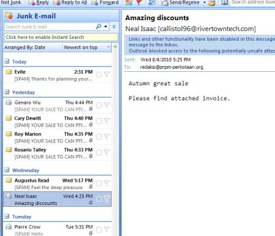The width and height of the screenshot is (275, 236).
Task: Click the message list scroll up arrow
Action: click(115, 46)
